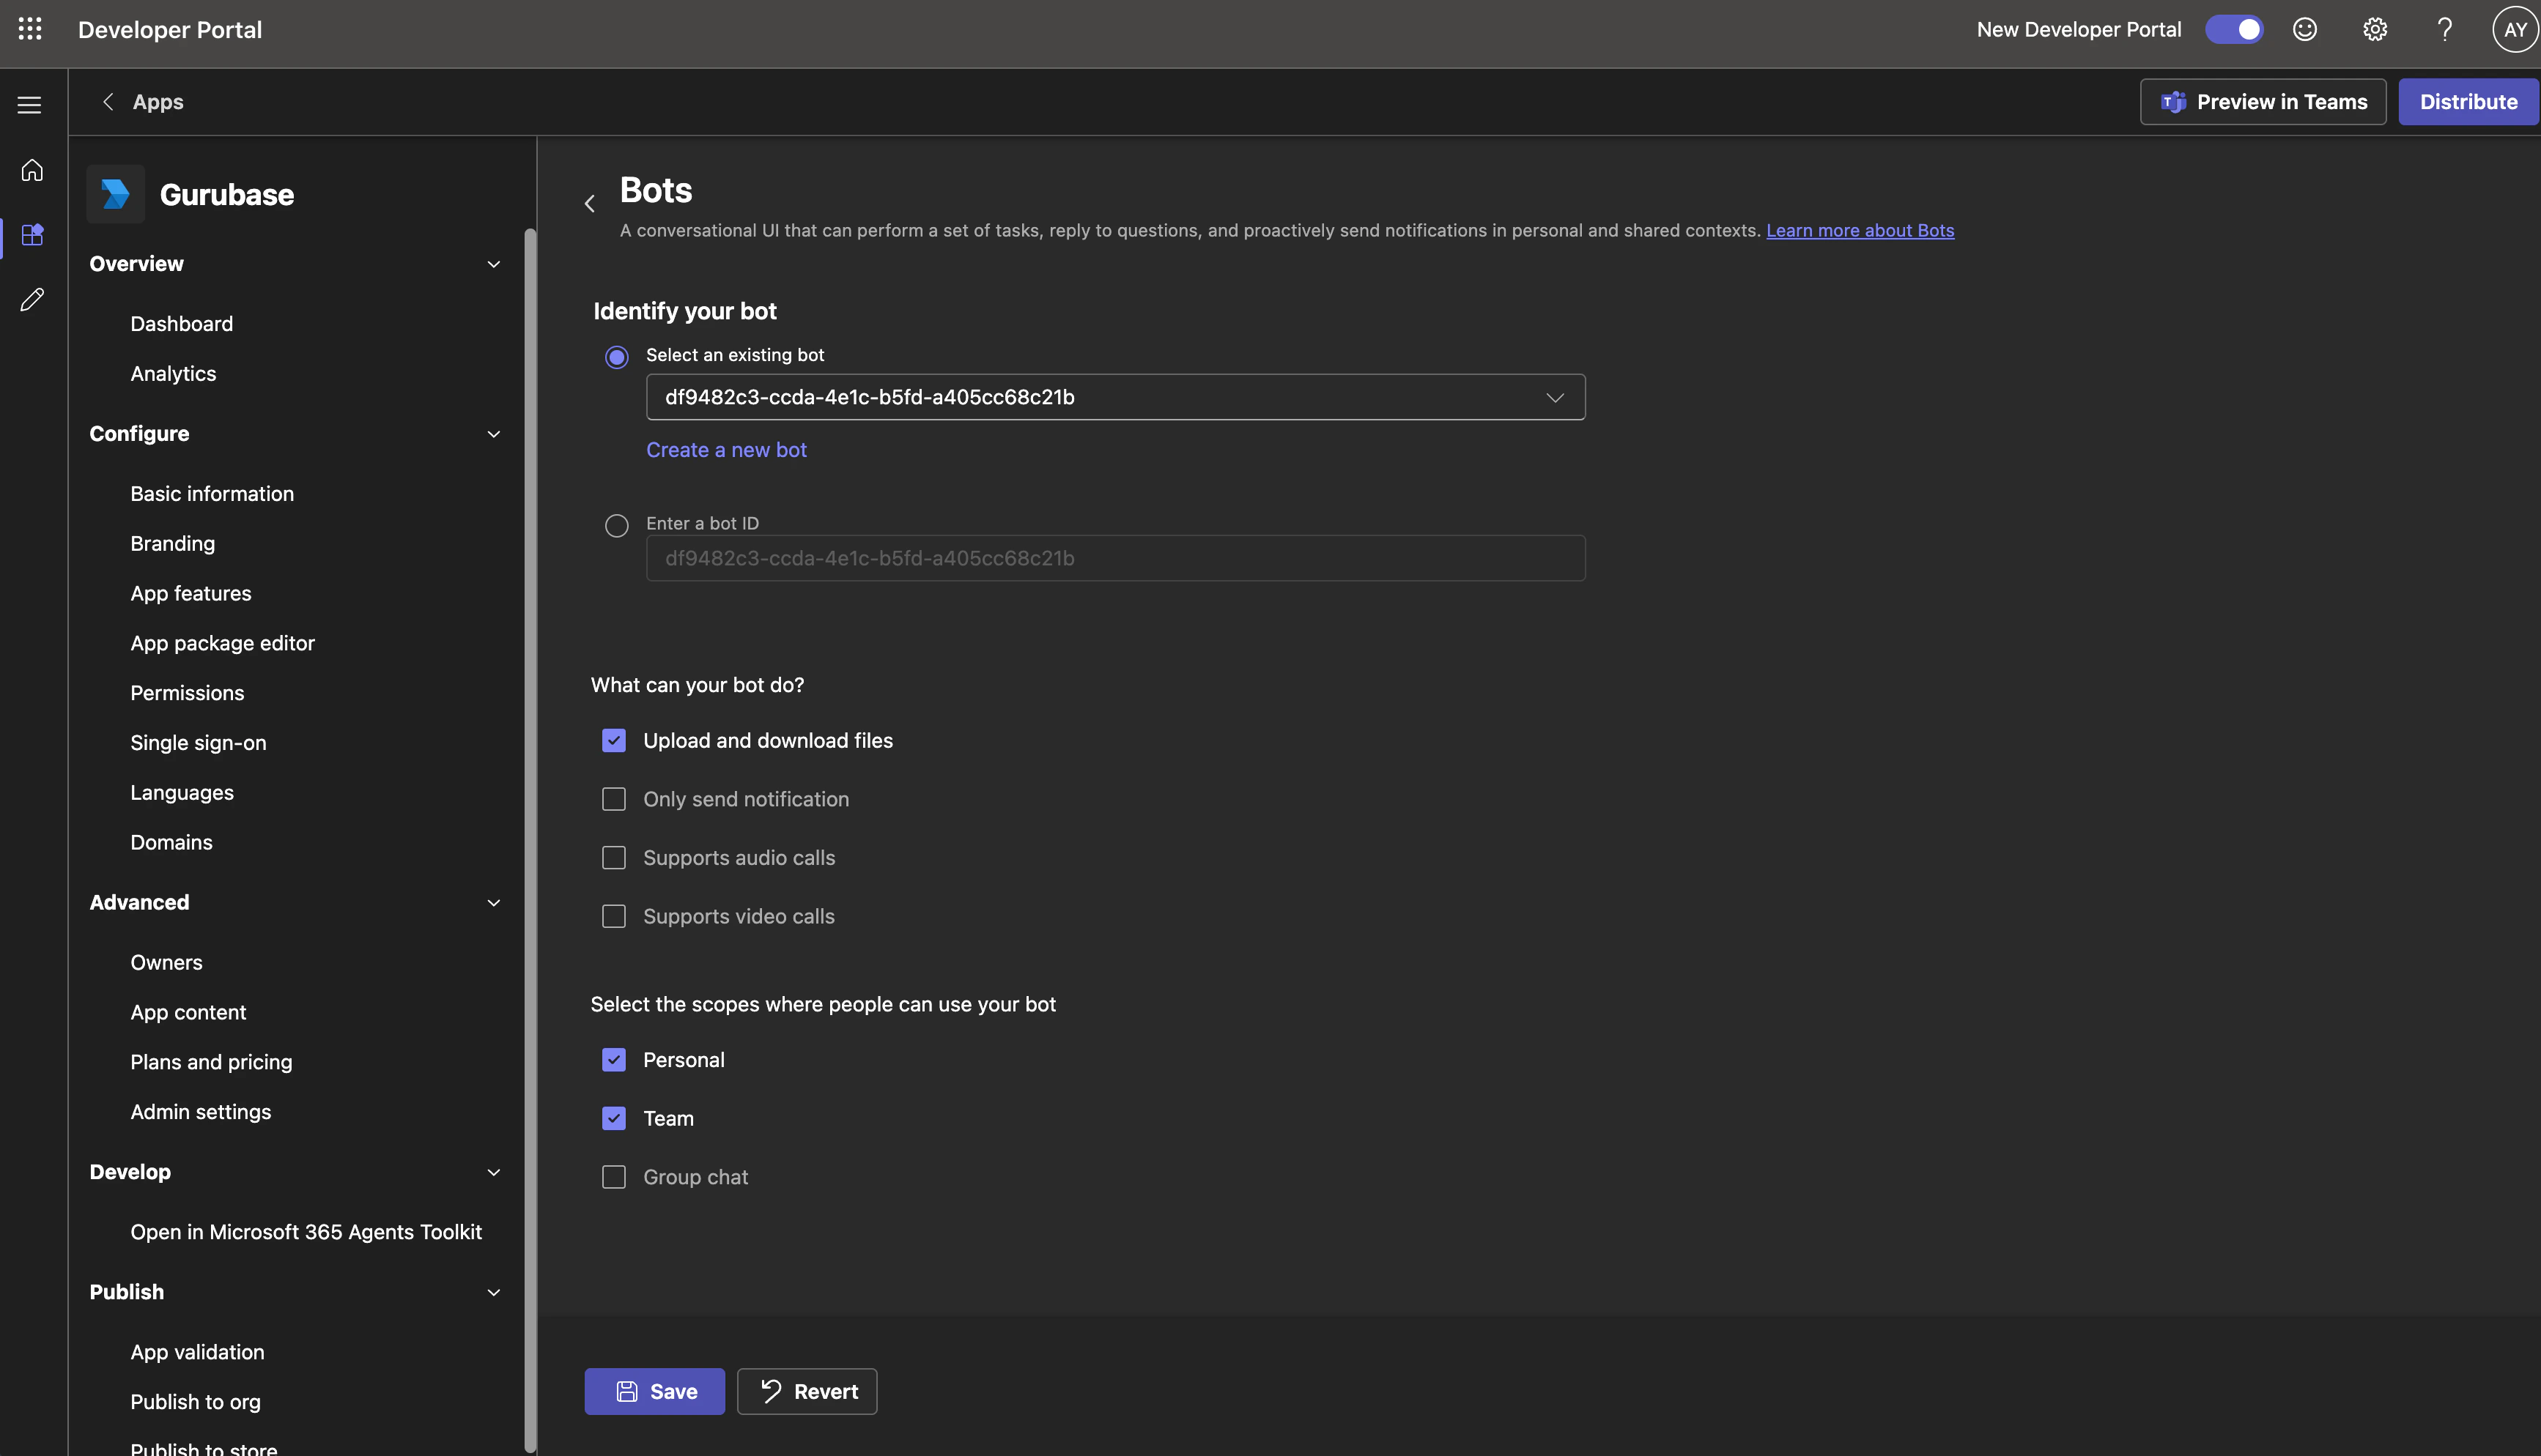The height and width of the screenshot is (1456, 2541).
Task: Uncheck the Personal scope
Action: 613,1060
